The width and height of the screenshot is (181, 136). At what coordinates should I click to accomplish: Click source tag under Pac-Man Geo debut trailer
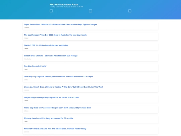pos(26,69)
